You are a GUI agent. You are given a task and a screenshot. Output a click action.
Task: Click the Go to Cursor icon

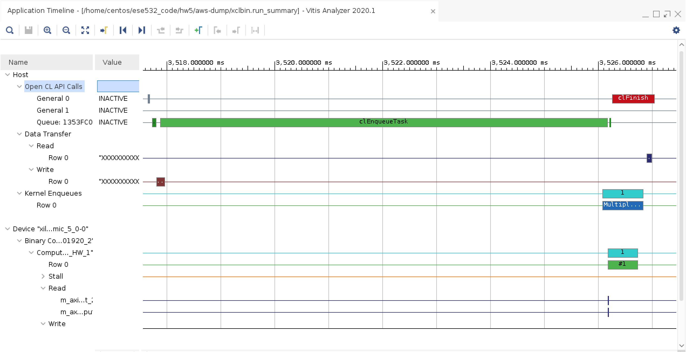click(104, 30)
